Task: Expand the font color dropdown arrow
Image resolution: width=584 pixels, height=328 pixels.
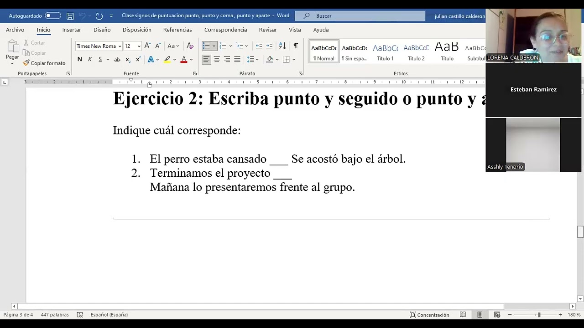Action: [x=191, y=60]
